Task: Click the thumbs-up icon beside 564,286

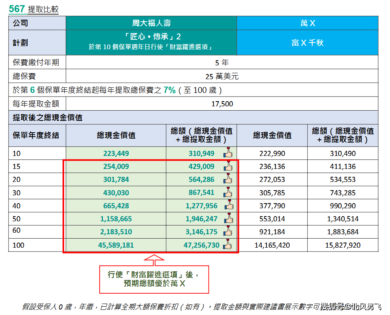Action: tap(228, 179)
